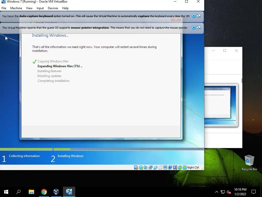
Task: Open the network tray icon
Action: point(223,192)
